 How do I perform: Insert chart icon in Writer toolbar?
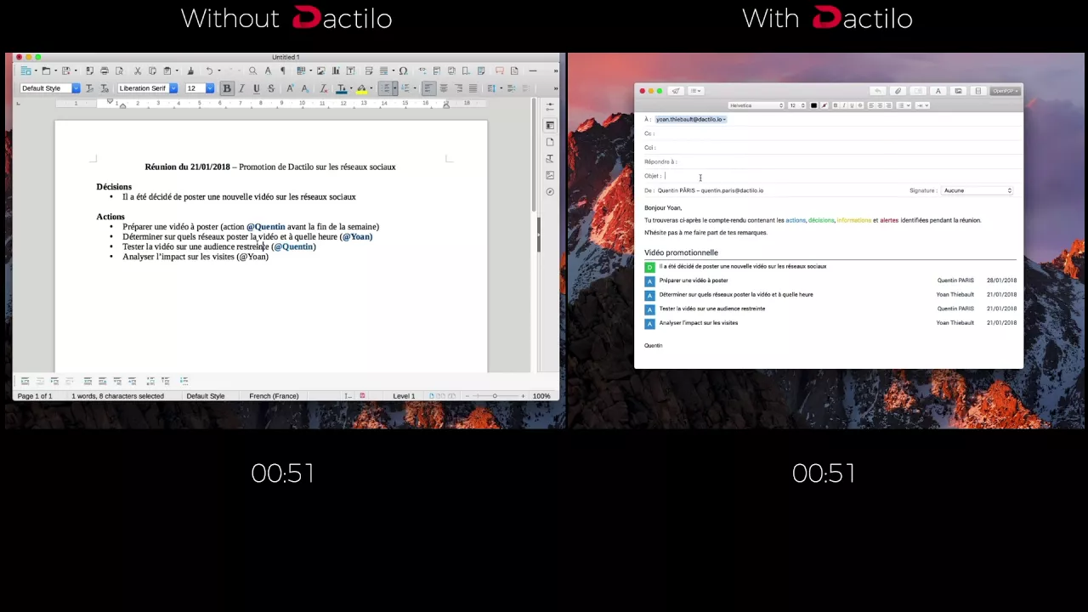[x=336, y=71]
